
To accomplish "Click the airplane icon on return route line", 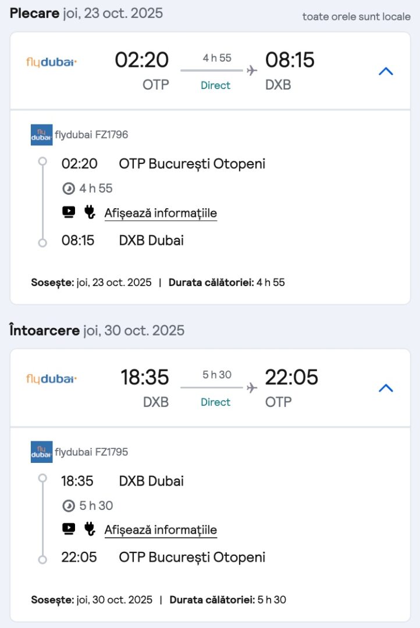I will 251,387.
